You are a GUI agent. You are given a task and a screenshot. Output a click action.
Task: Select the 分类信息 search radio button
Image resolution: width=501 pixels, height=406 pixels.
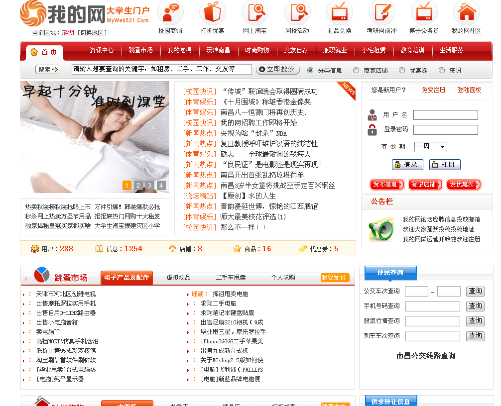click(x=310, y=70)
